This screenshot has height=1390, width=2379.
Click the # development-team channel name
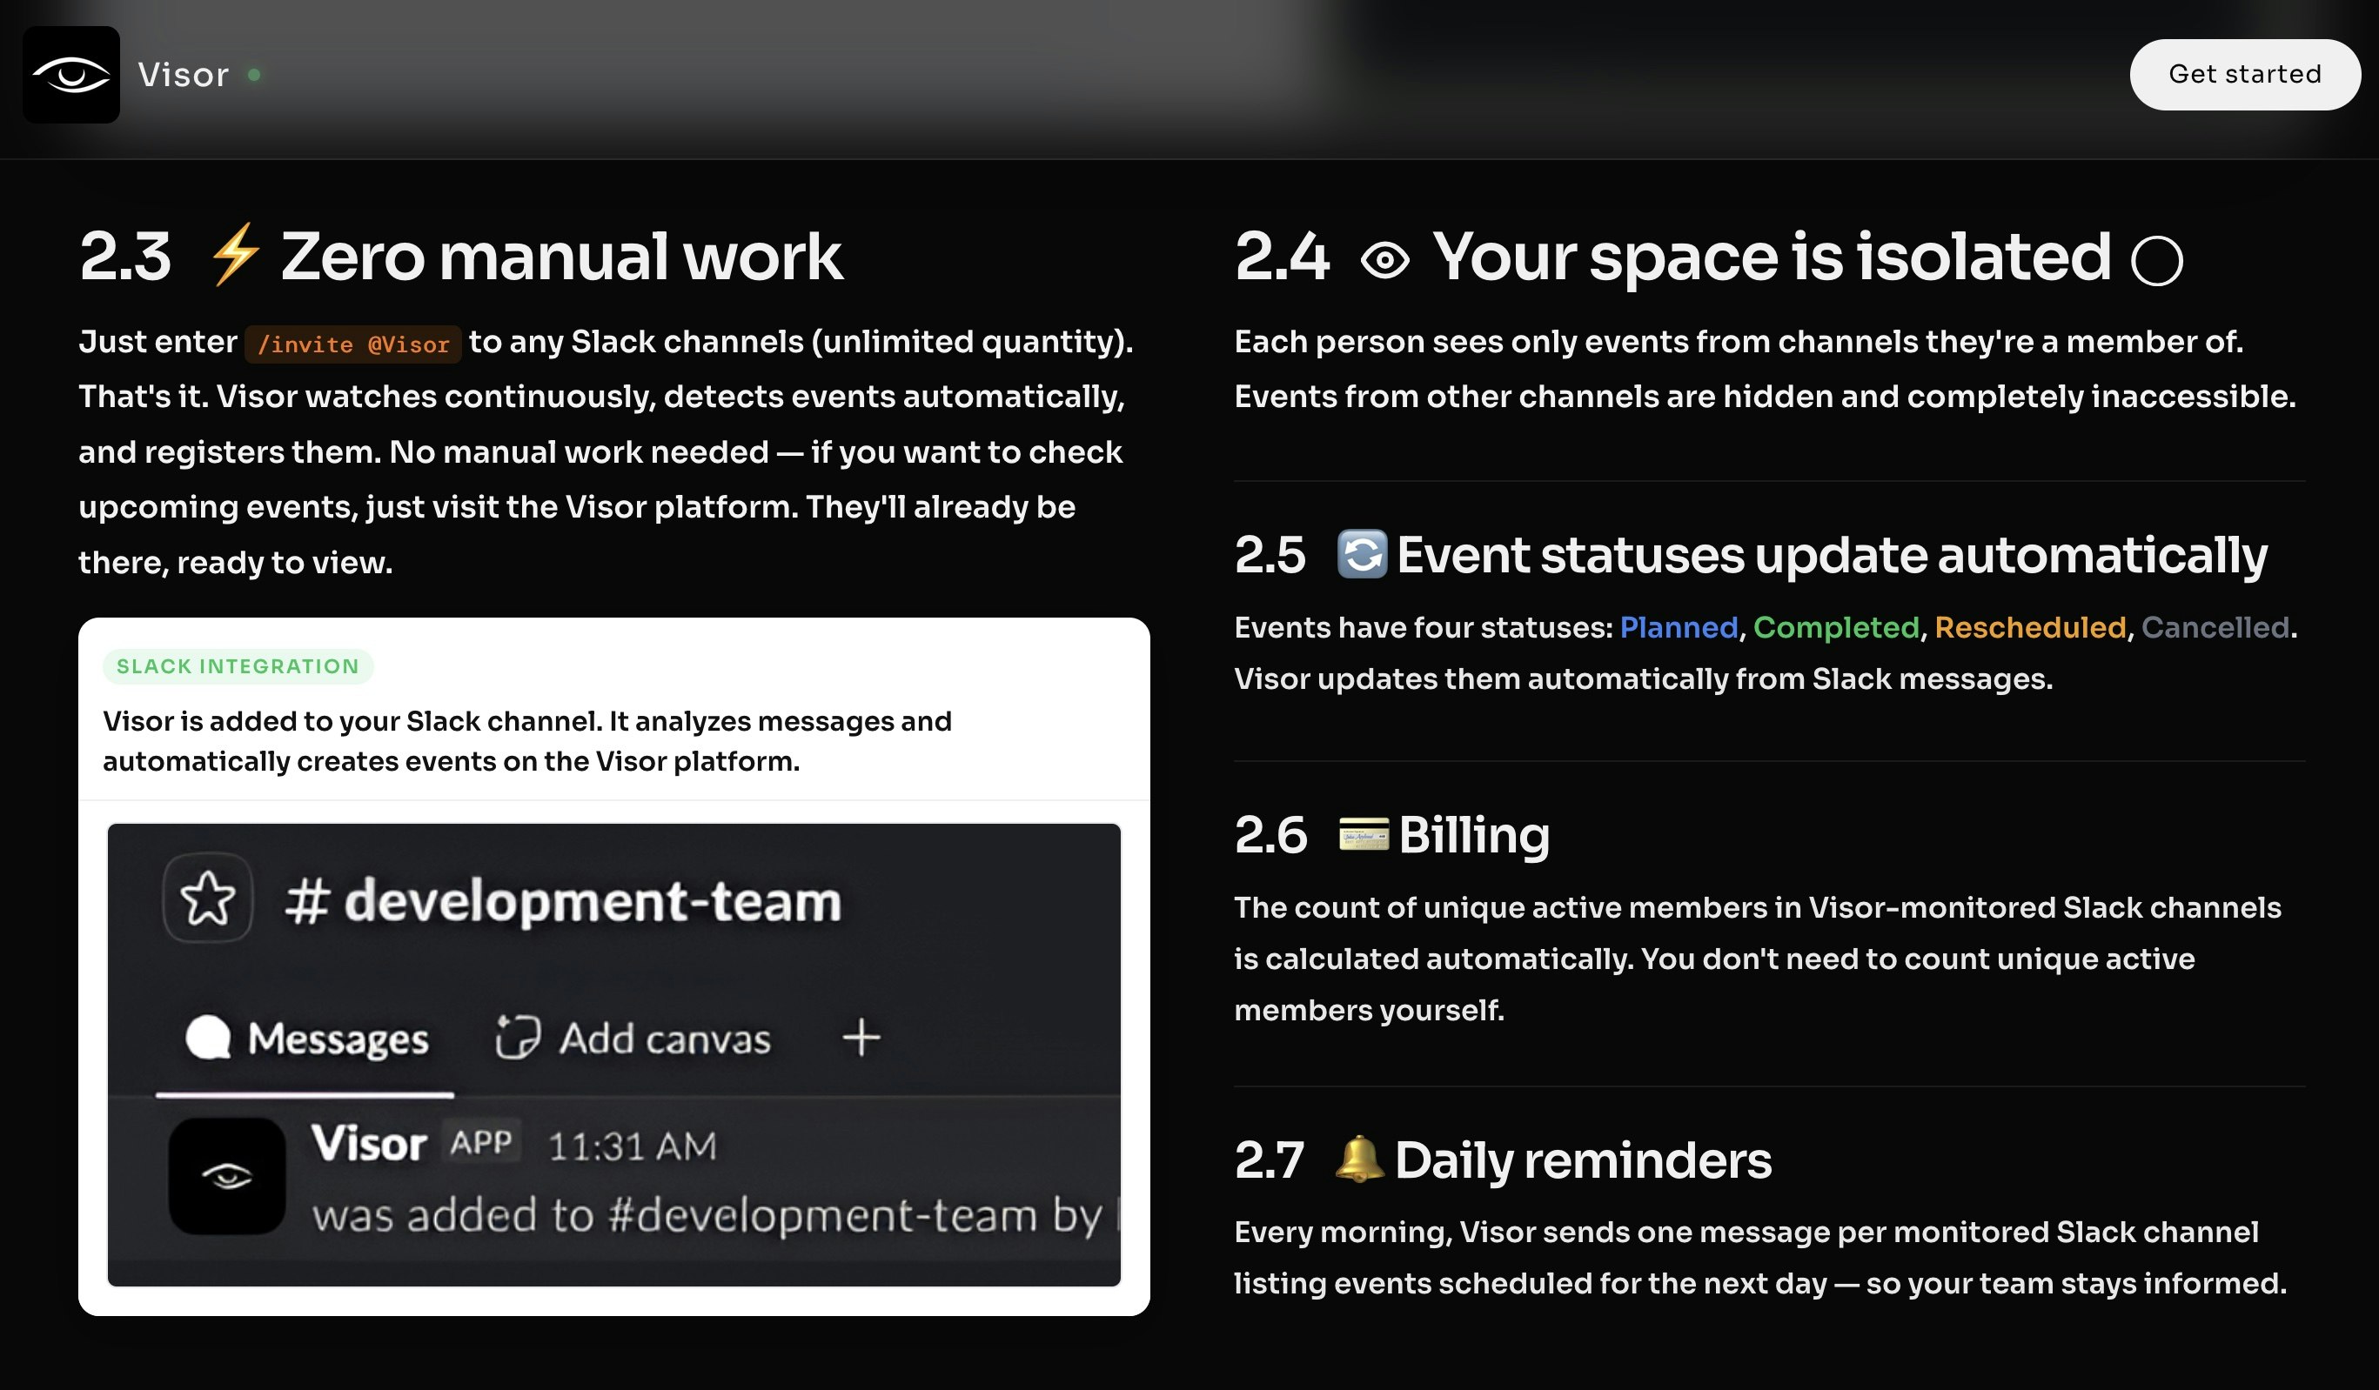click(563, 901)
